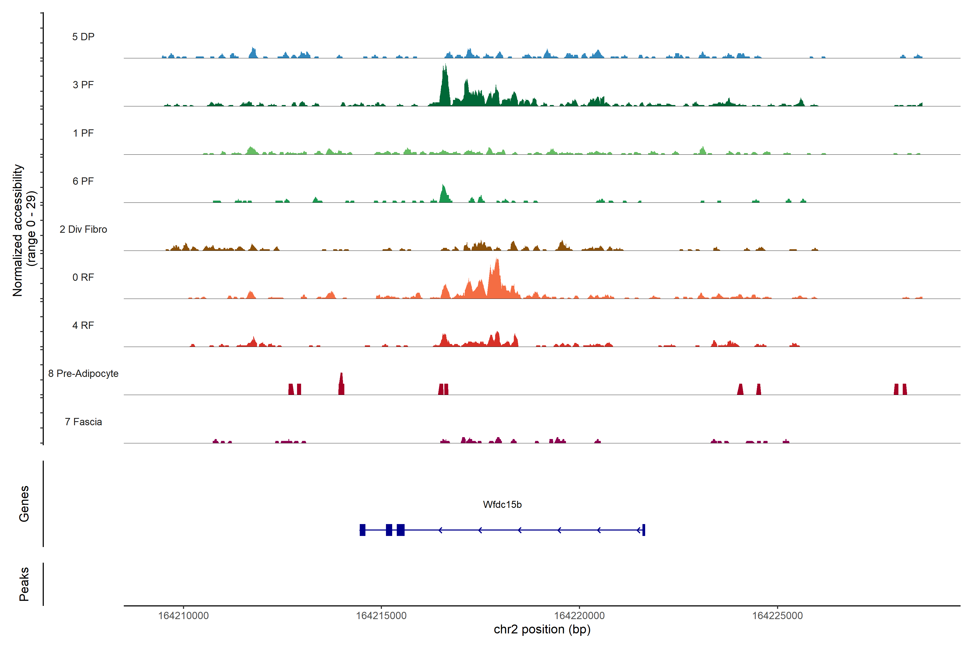The height and width of the screenshot is (648, 973).
Task: Click the 164220000 axis tick label
Action: (579, 615)
